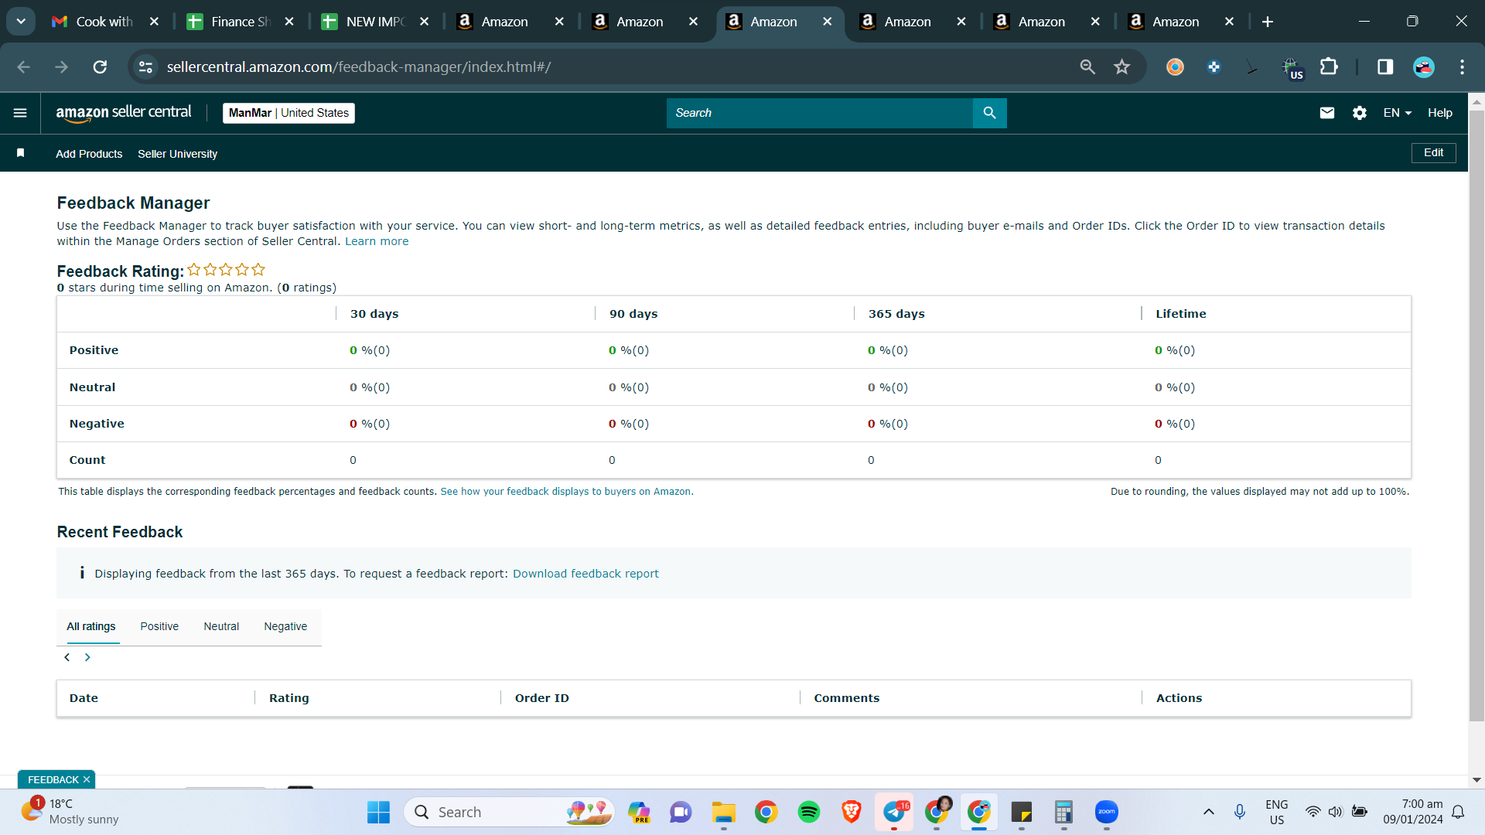Click the Help link
The height and width of the screenshot is (835, 1485).
(1439, 113)
